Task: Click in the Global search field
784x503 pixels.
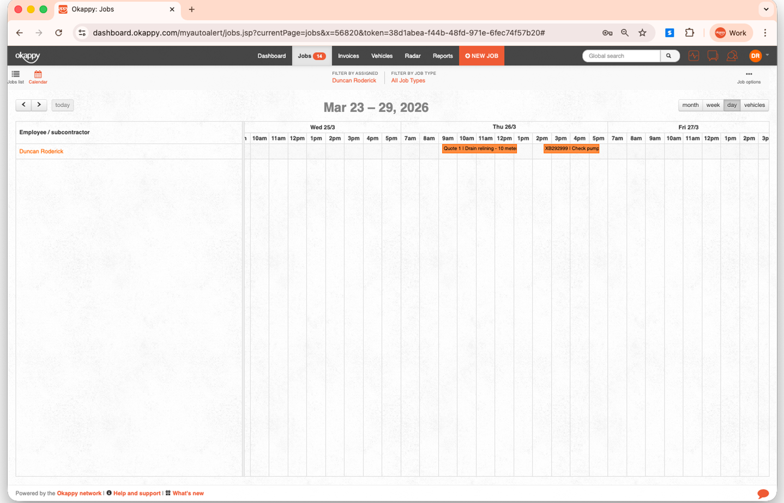Action: [x=622, y=56]
